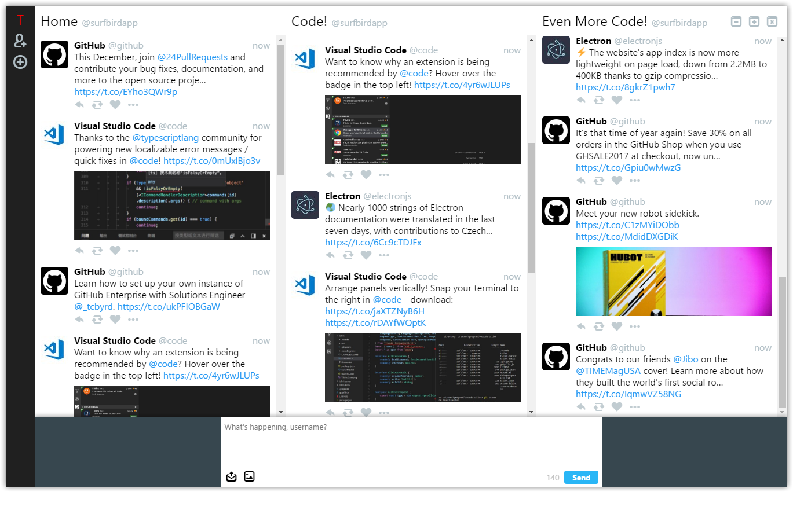Like the GitHub Shop GHSALE2017 tweet
Viewport: 793px width, 510px height.
click(617, 181)
